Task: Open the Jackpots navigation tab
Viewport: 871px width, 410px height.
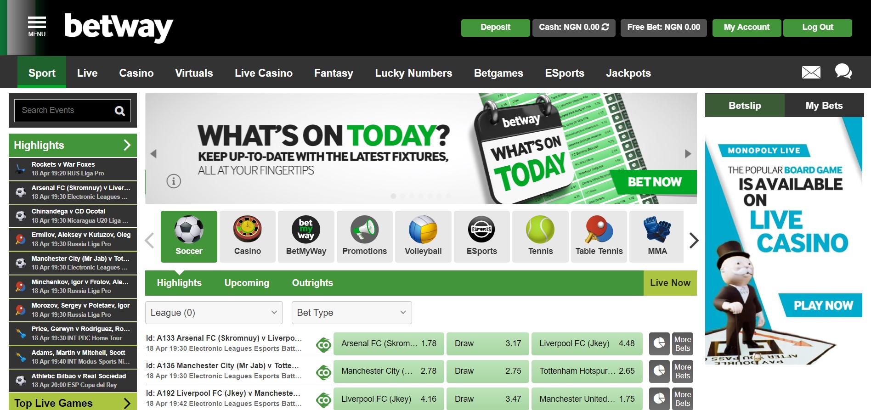Action: [628, 73]
